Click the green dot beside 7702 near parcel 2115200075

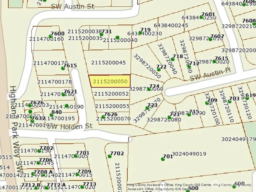pos(109,156)
